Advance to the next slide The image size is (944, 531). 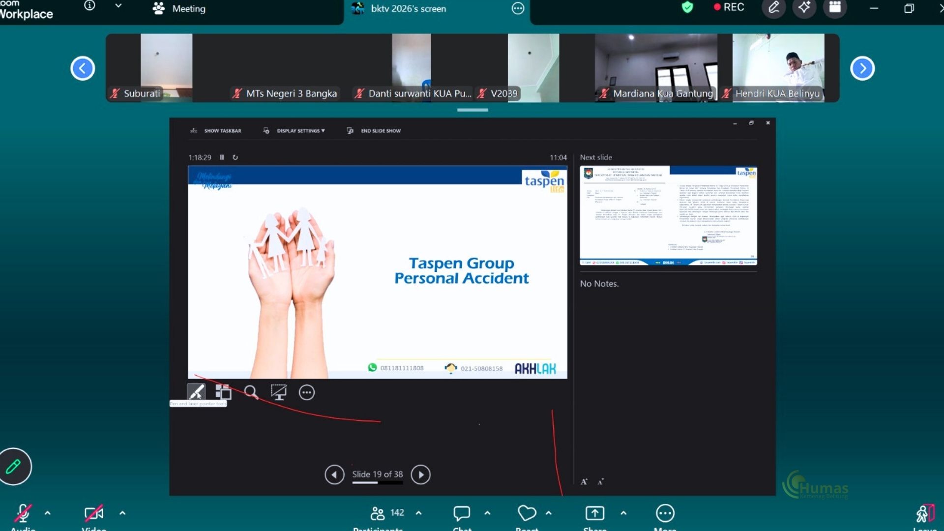pyautogui.click(x=421, y=474)
